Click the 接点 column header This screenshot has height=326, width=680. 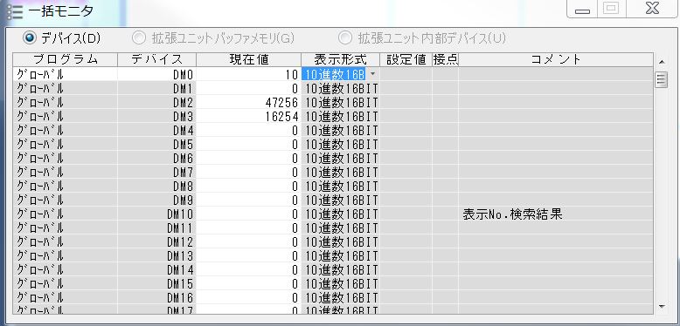(446, 59)
